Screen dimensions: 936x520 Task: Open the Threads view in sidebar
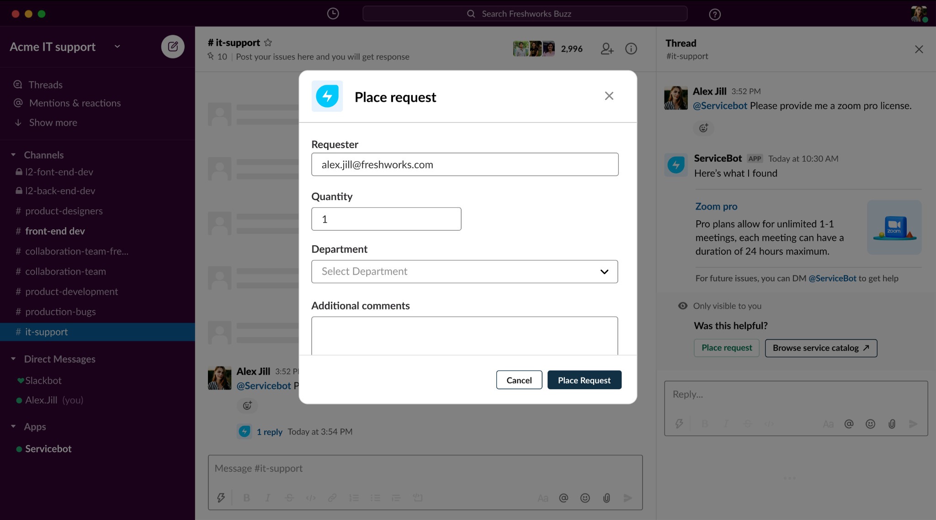(45, 85)
